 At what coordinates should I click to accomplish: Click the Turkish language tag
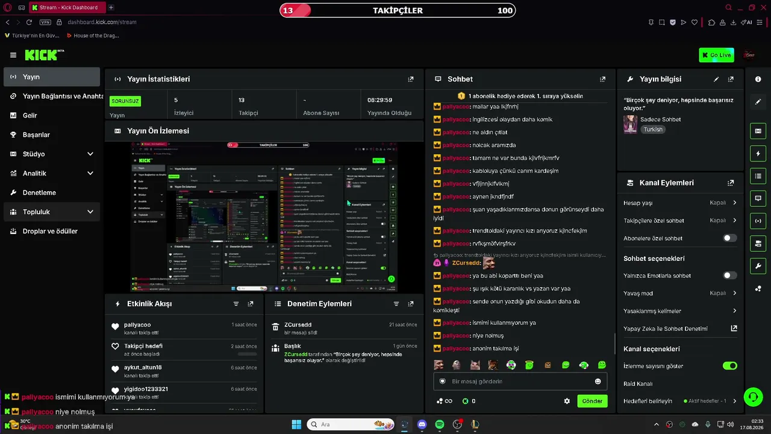point(653,130)
